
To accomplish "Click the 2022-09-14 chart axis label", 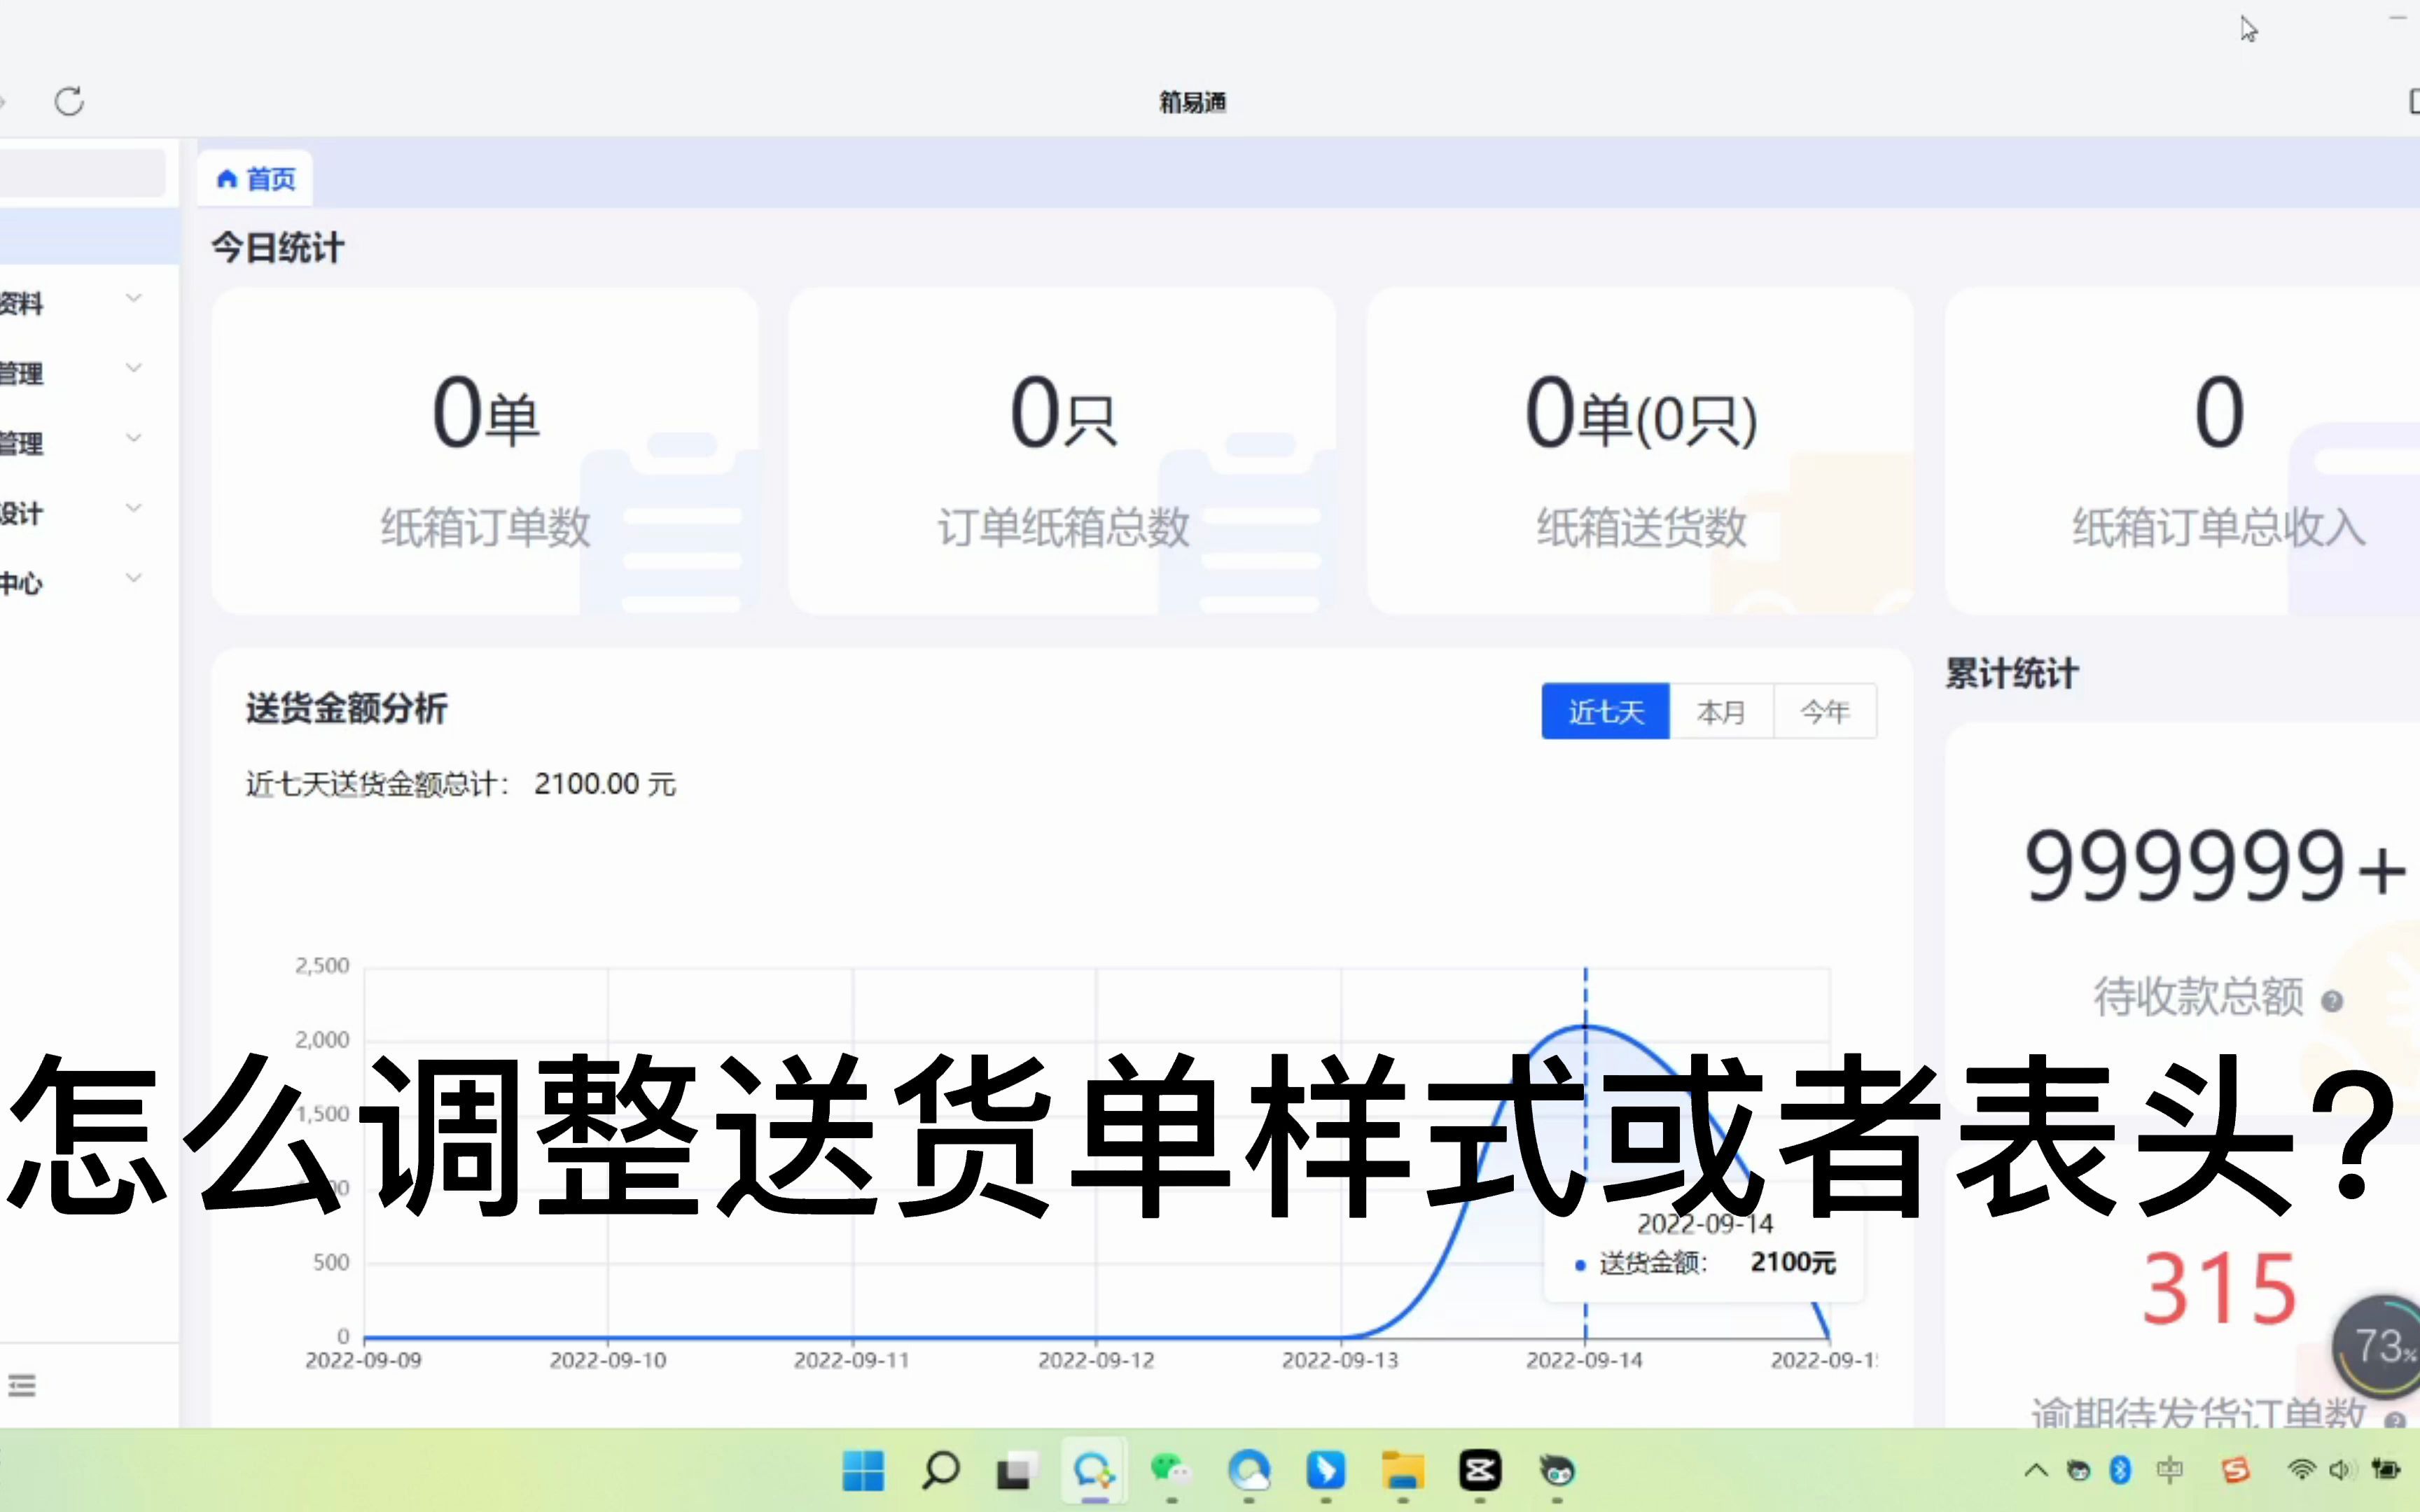I will coord(1584,1360).
